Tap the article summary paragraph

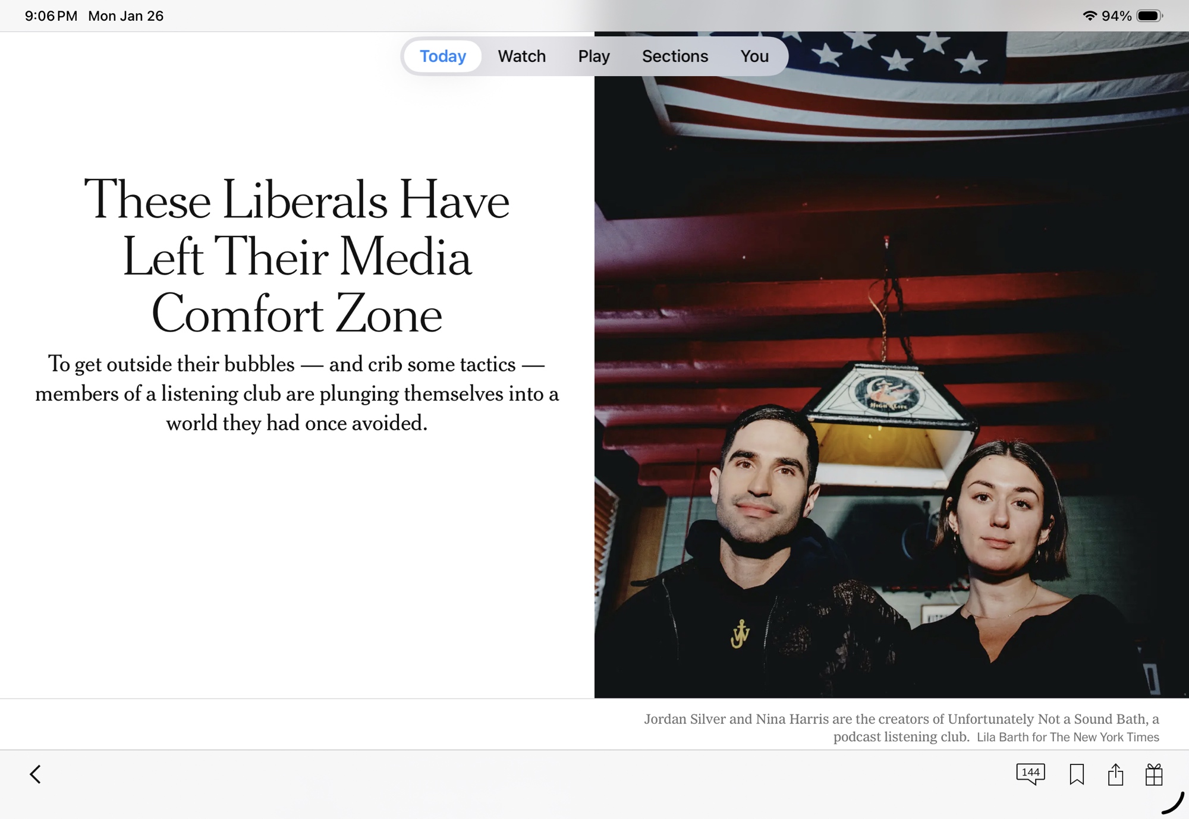(297, 393)
